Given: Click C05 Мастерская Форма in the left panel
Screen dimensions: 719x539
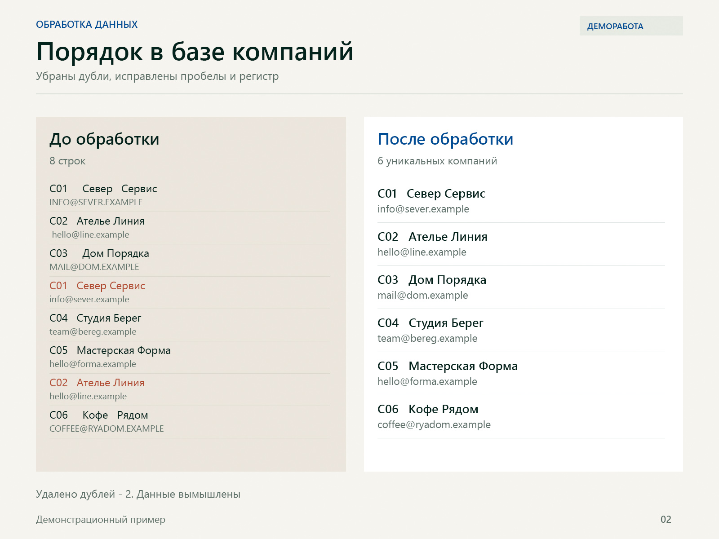Looking at the screenshot, I should coord(110,350).
